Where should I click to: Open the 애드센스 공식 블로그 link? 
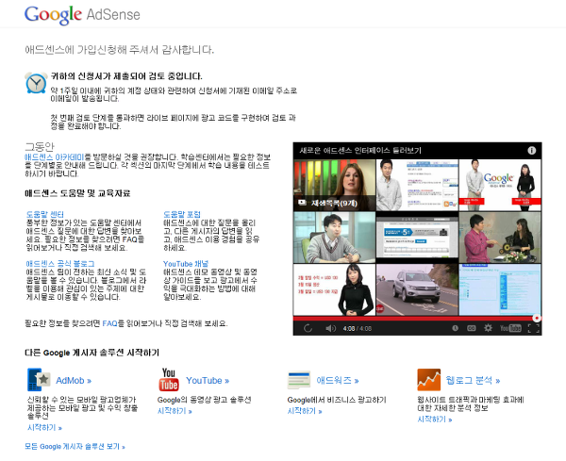point(60,264)
